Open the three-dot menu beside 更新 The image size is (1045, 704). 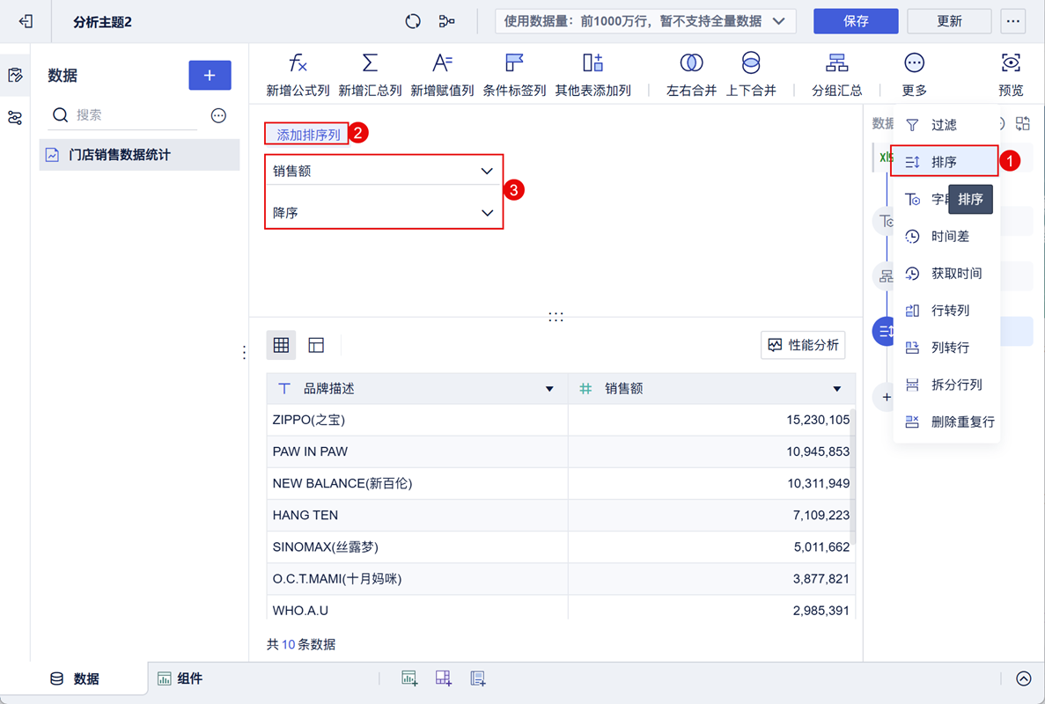click(x=1013, y=21)
